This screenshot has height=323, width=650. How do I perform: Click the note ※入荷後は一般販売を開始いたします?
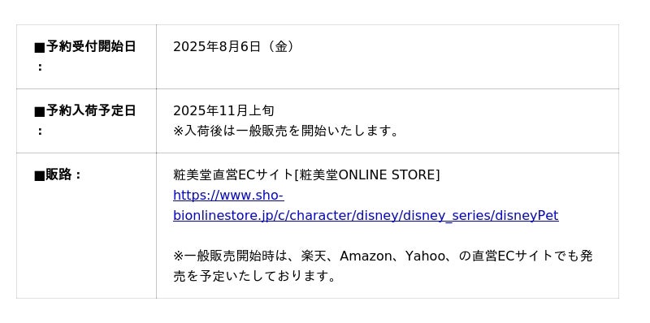[x=286, y=131]
